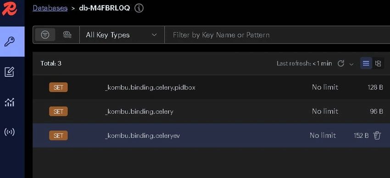Delete the _kombu.binding.celeryev key trash icon

coord(377,135)
